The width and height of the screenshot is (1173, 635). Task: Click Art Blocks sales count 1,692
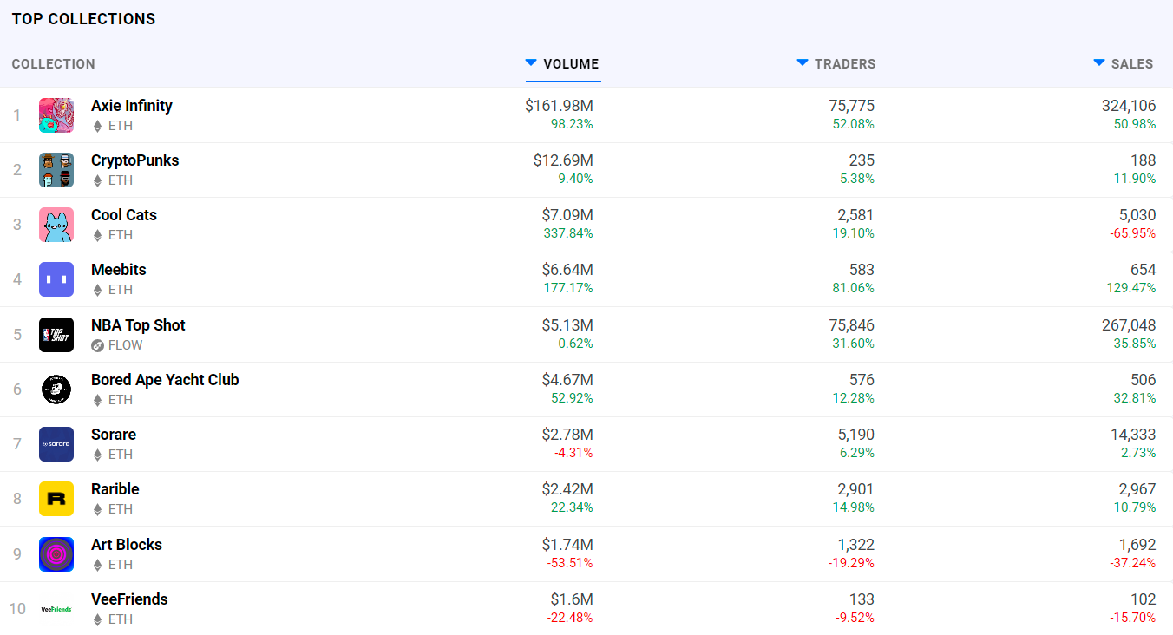(x=1137, y=545)
